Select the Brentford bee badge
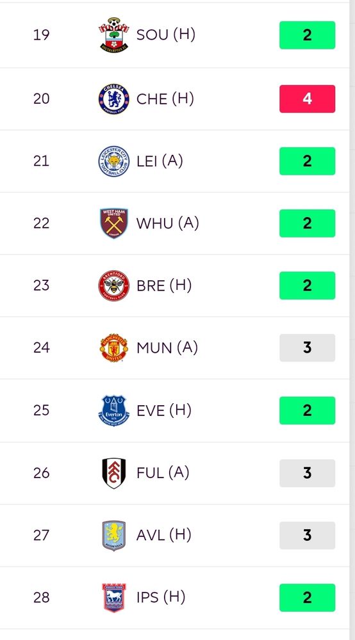Screen dimensions: 355x640 [x=114, y=285]
